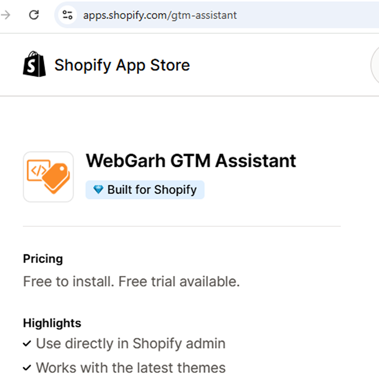Focus the apps.shopify.com address bar URL
The height and width of the screenshot is (386, 379).
coord(160,15)
